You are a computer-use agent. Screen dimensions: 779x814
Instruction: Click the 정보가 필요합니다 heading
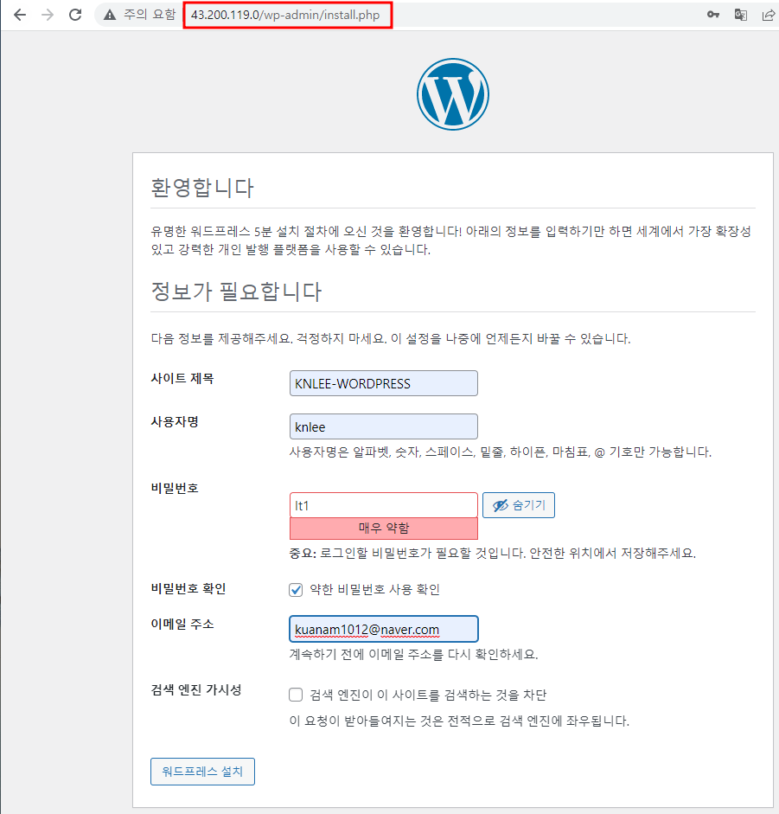[x=236, y=292]
